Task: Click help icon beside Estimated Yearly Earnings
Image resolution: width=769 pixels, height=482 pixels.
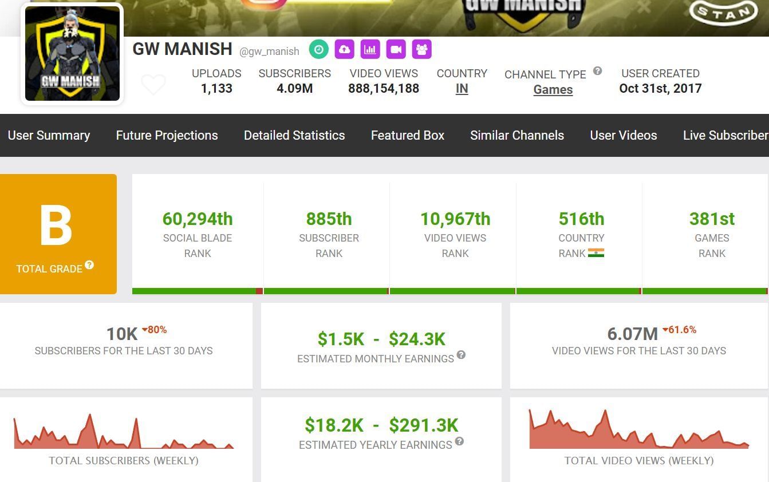Action: [x=459, y=441]
